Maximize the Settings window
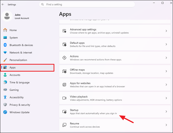The image size is (173, 133). point(163,3)
